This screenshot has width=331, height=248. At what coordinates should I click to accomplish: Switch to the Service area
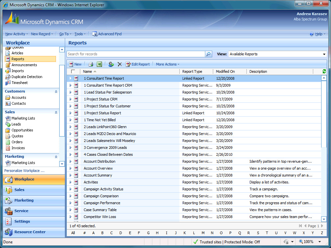tap(34, 211)
